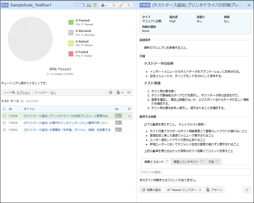Open test case T3940 title link
This screenshot has width=254, height=203.
click(67, 130)
